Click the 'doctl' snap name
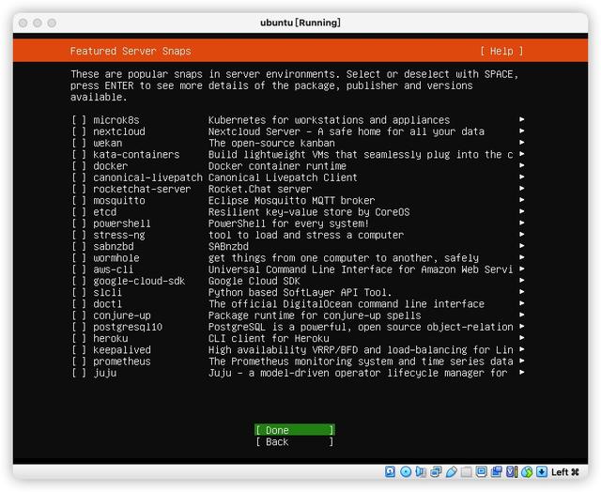This screenshot has height=492, width=601. click(108, 304)
